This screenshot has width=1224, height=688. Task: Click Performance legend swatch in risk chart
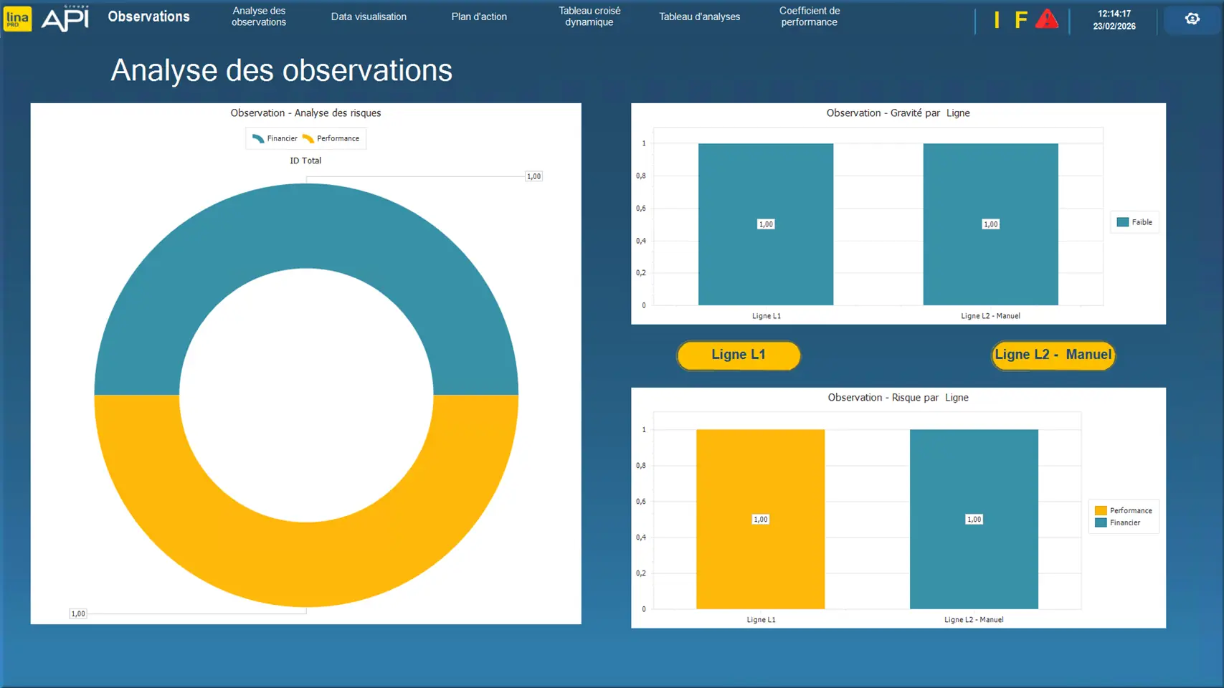[1101, 511]
